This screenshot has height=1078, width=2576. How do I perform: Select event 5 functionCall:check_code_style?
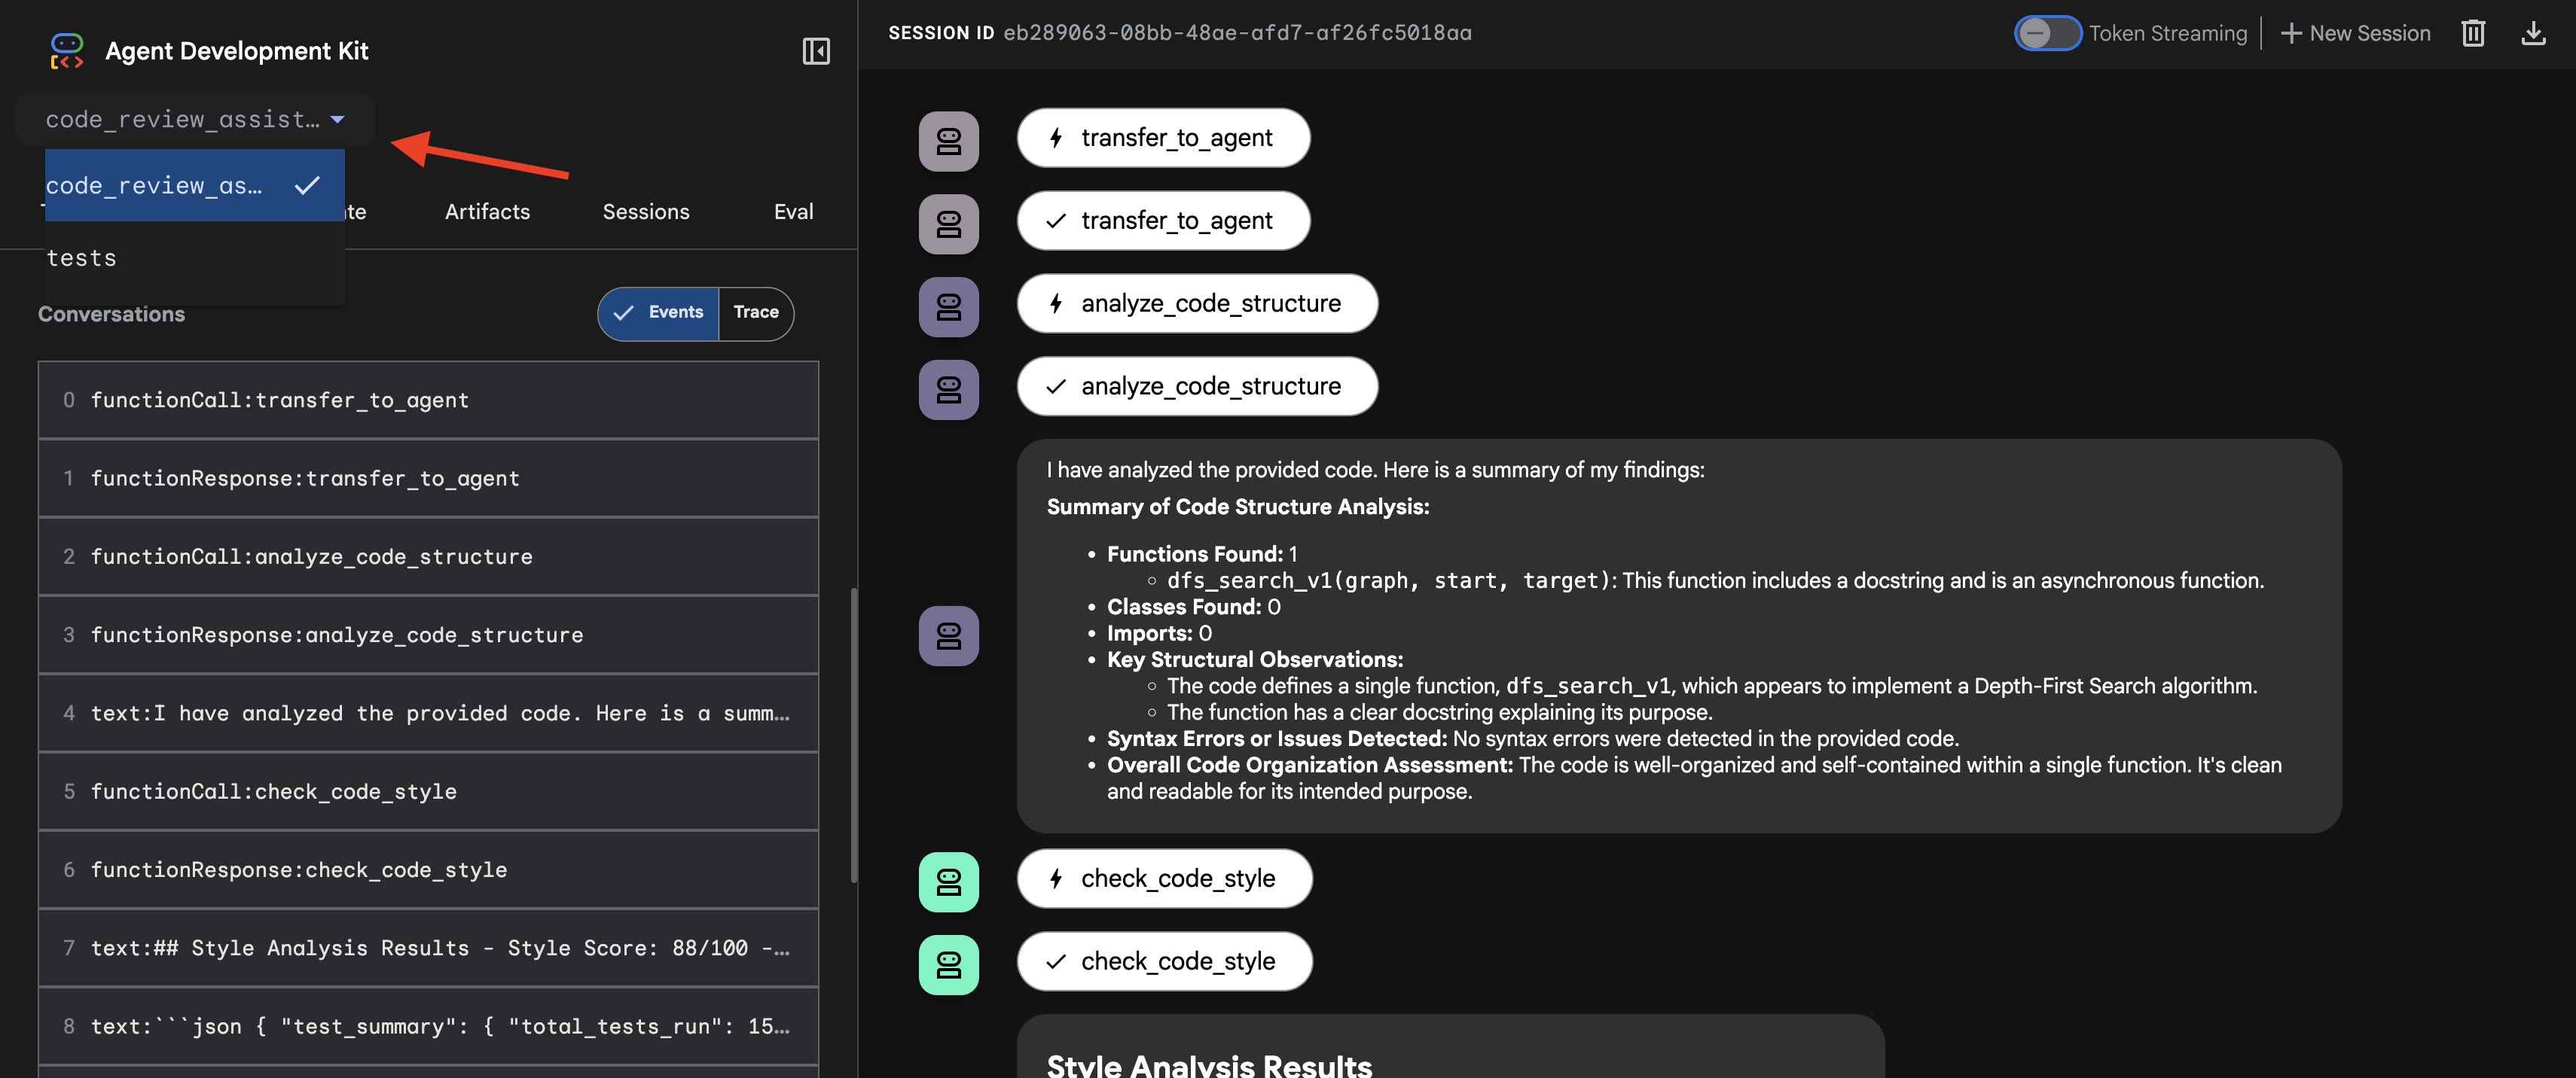(428, 791)
